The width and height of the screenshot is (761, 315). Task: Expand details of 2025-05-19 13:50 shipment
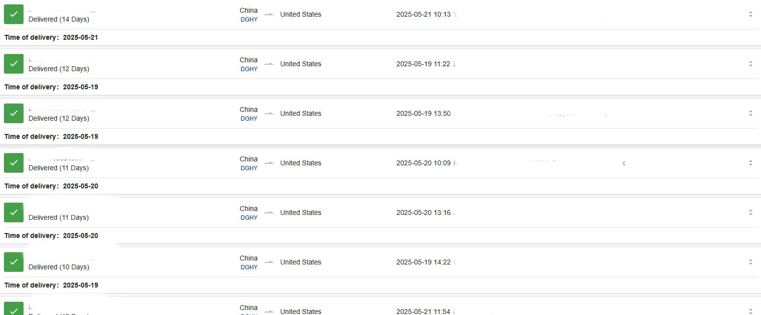coord(750,113)
